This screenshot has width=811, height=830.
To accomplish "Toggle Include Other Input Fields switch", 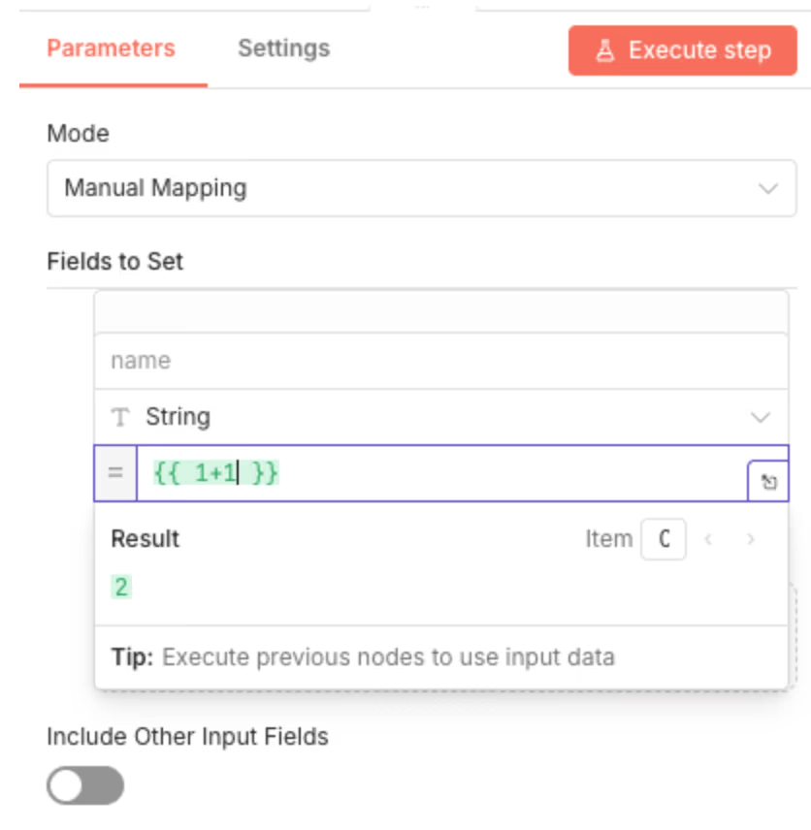I will 85,785.
